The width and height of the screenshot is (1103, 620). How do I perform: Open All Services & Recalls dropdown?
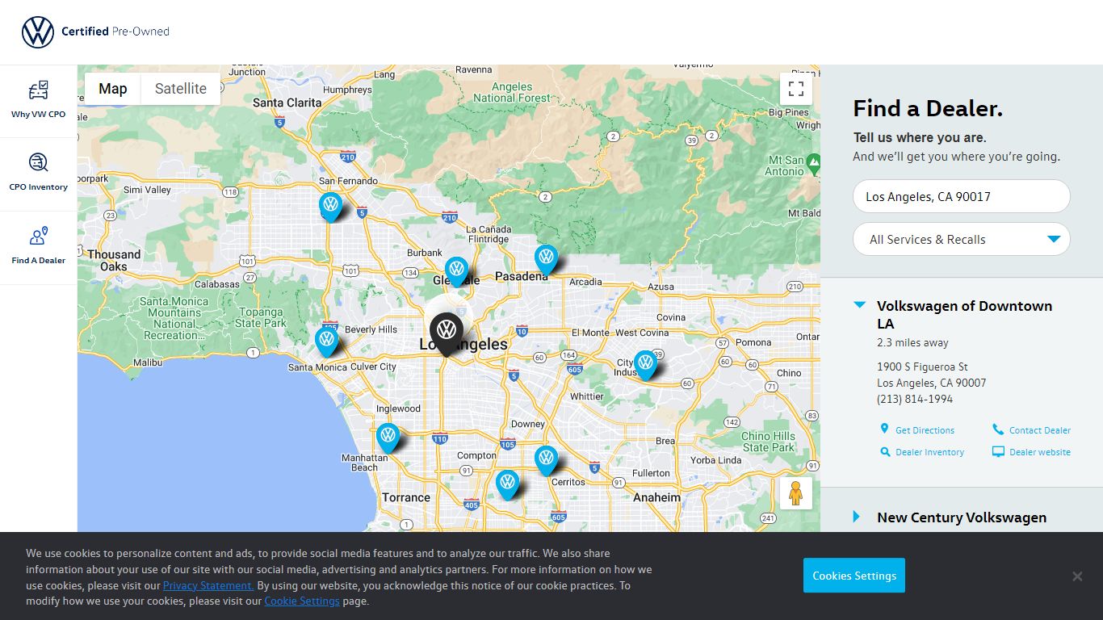click(961, 239)
